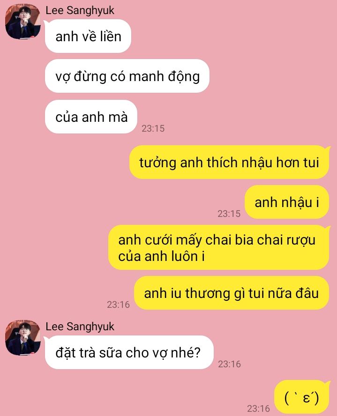Tap the top Lee Sanghyuk sender name
This screenshot has height=416, width=337.
click(80, 11)
